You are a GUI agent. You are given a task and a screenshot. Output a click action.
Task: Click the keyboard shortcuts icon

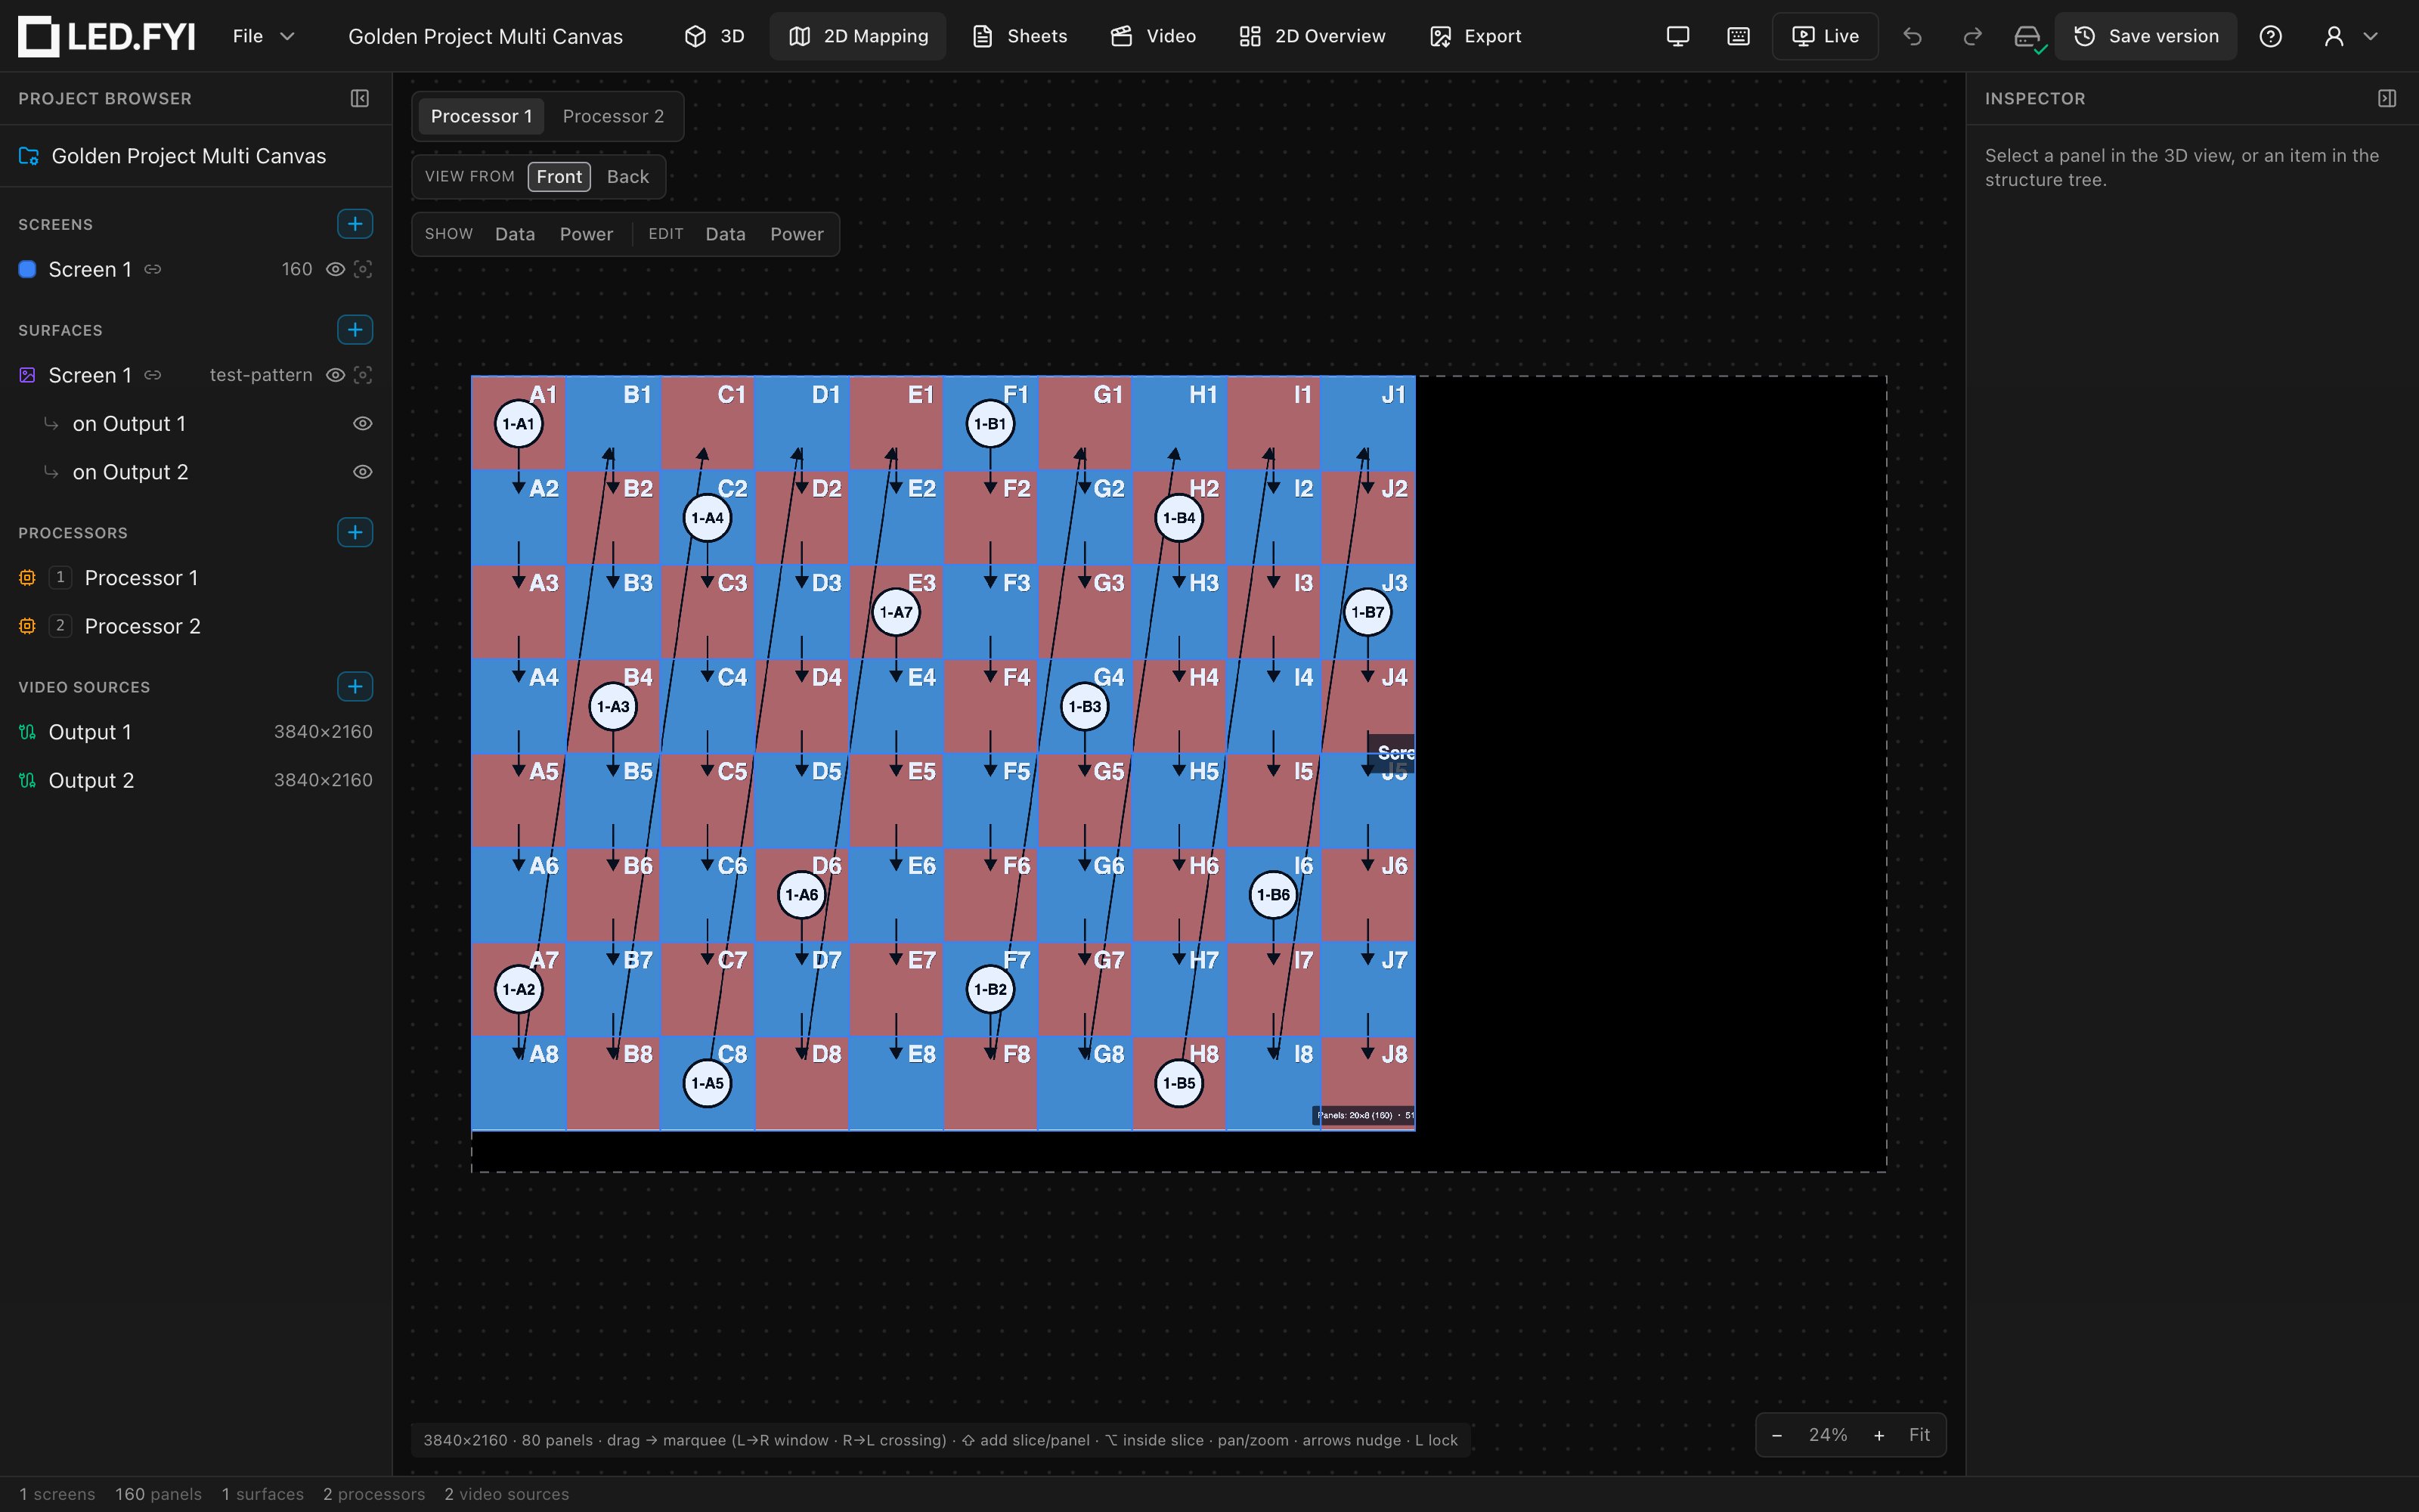1739,37
